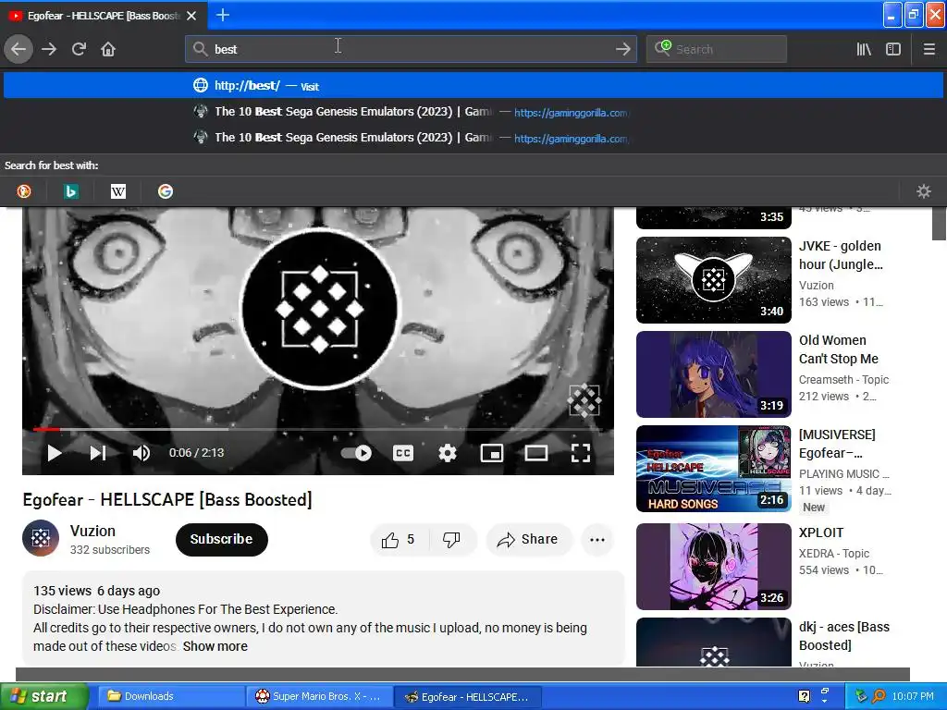The height and width of the screenshot is (710, 947).
Task: Click the video title Egofear HELLSCAPE text
Action: [167, 500]
